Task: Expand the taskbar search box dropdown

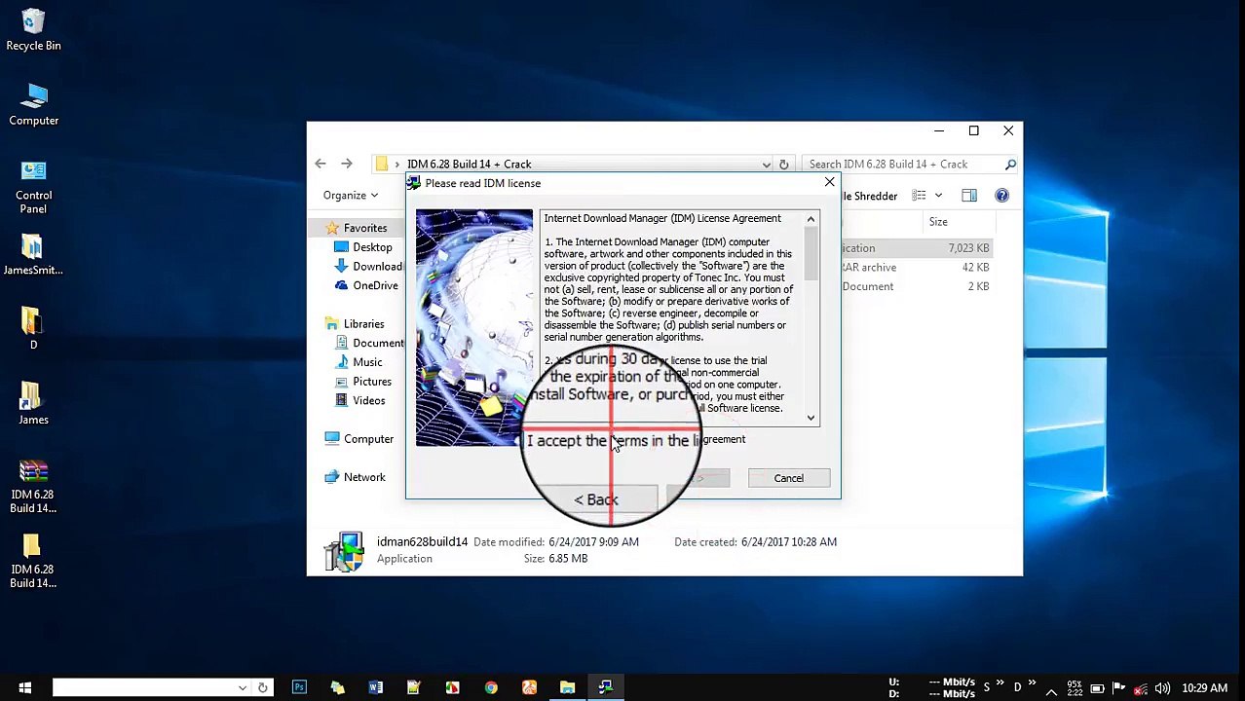Action: 242,687
